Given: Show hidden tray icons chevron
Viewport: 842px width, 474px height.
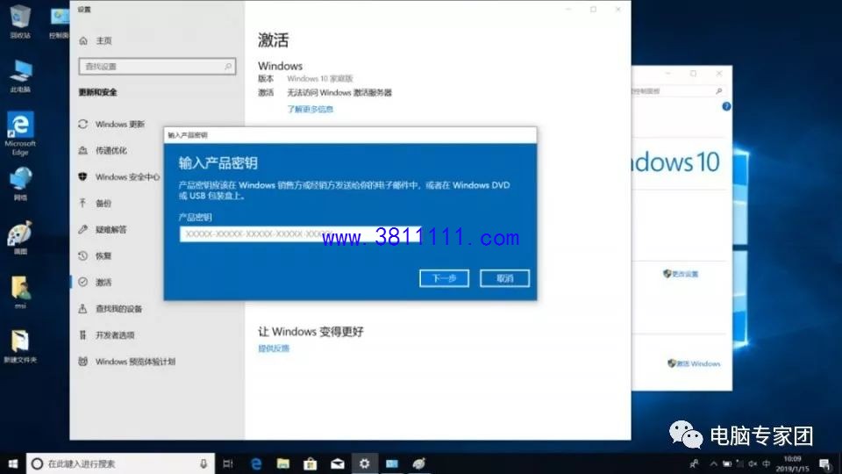Looking at the screenshot, I should [x=713, y=463].
